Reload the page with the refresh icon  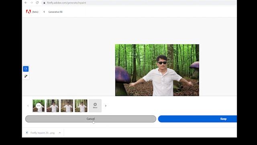(x=37, y=3)
